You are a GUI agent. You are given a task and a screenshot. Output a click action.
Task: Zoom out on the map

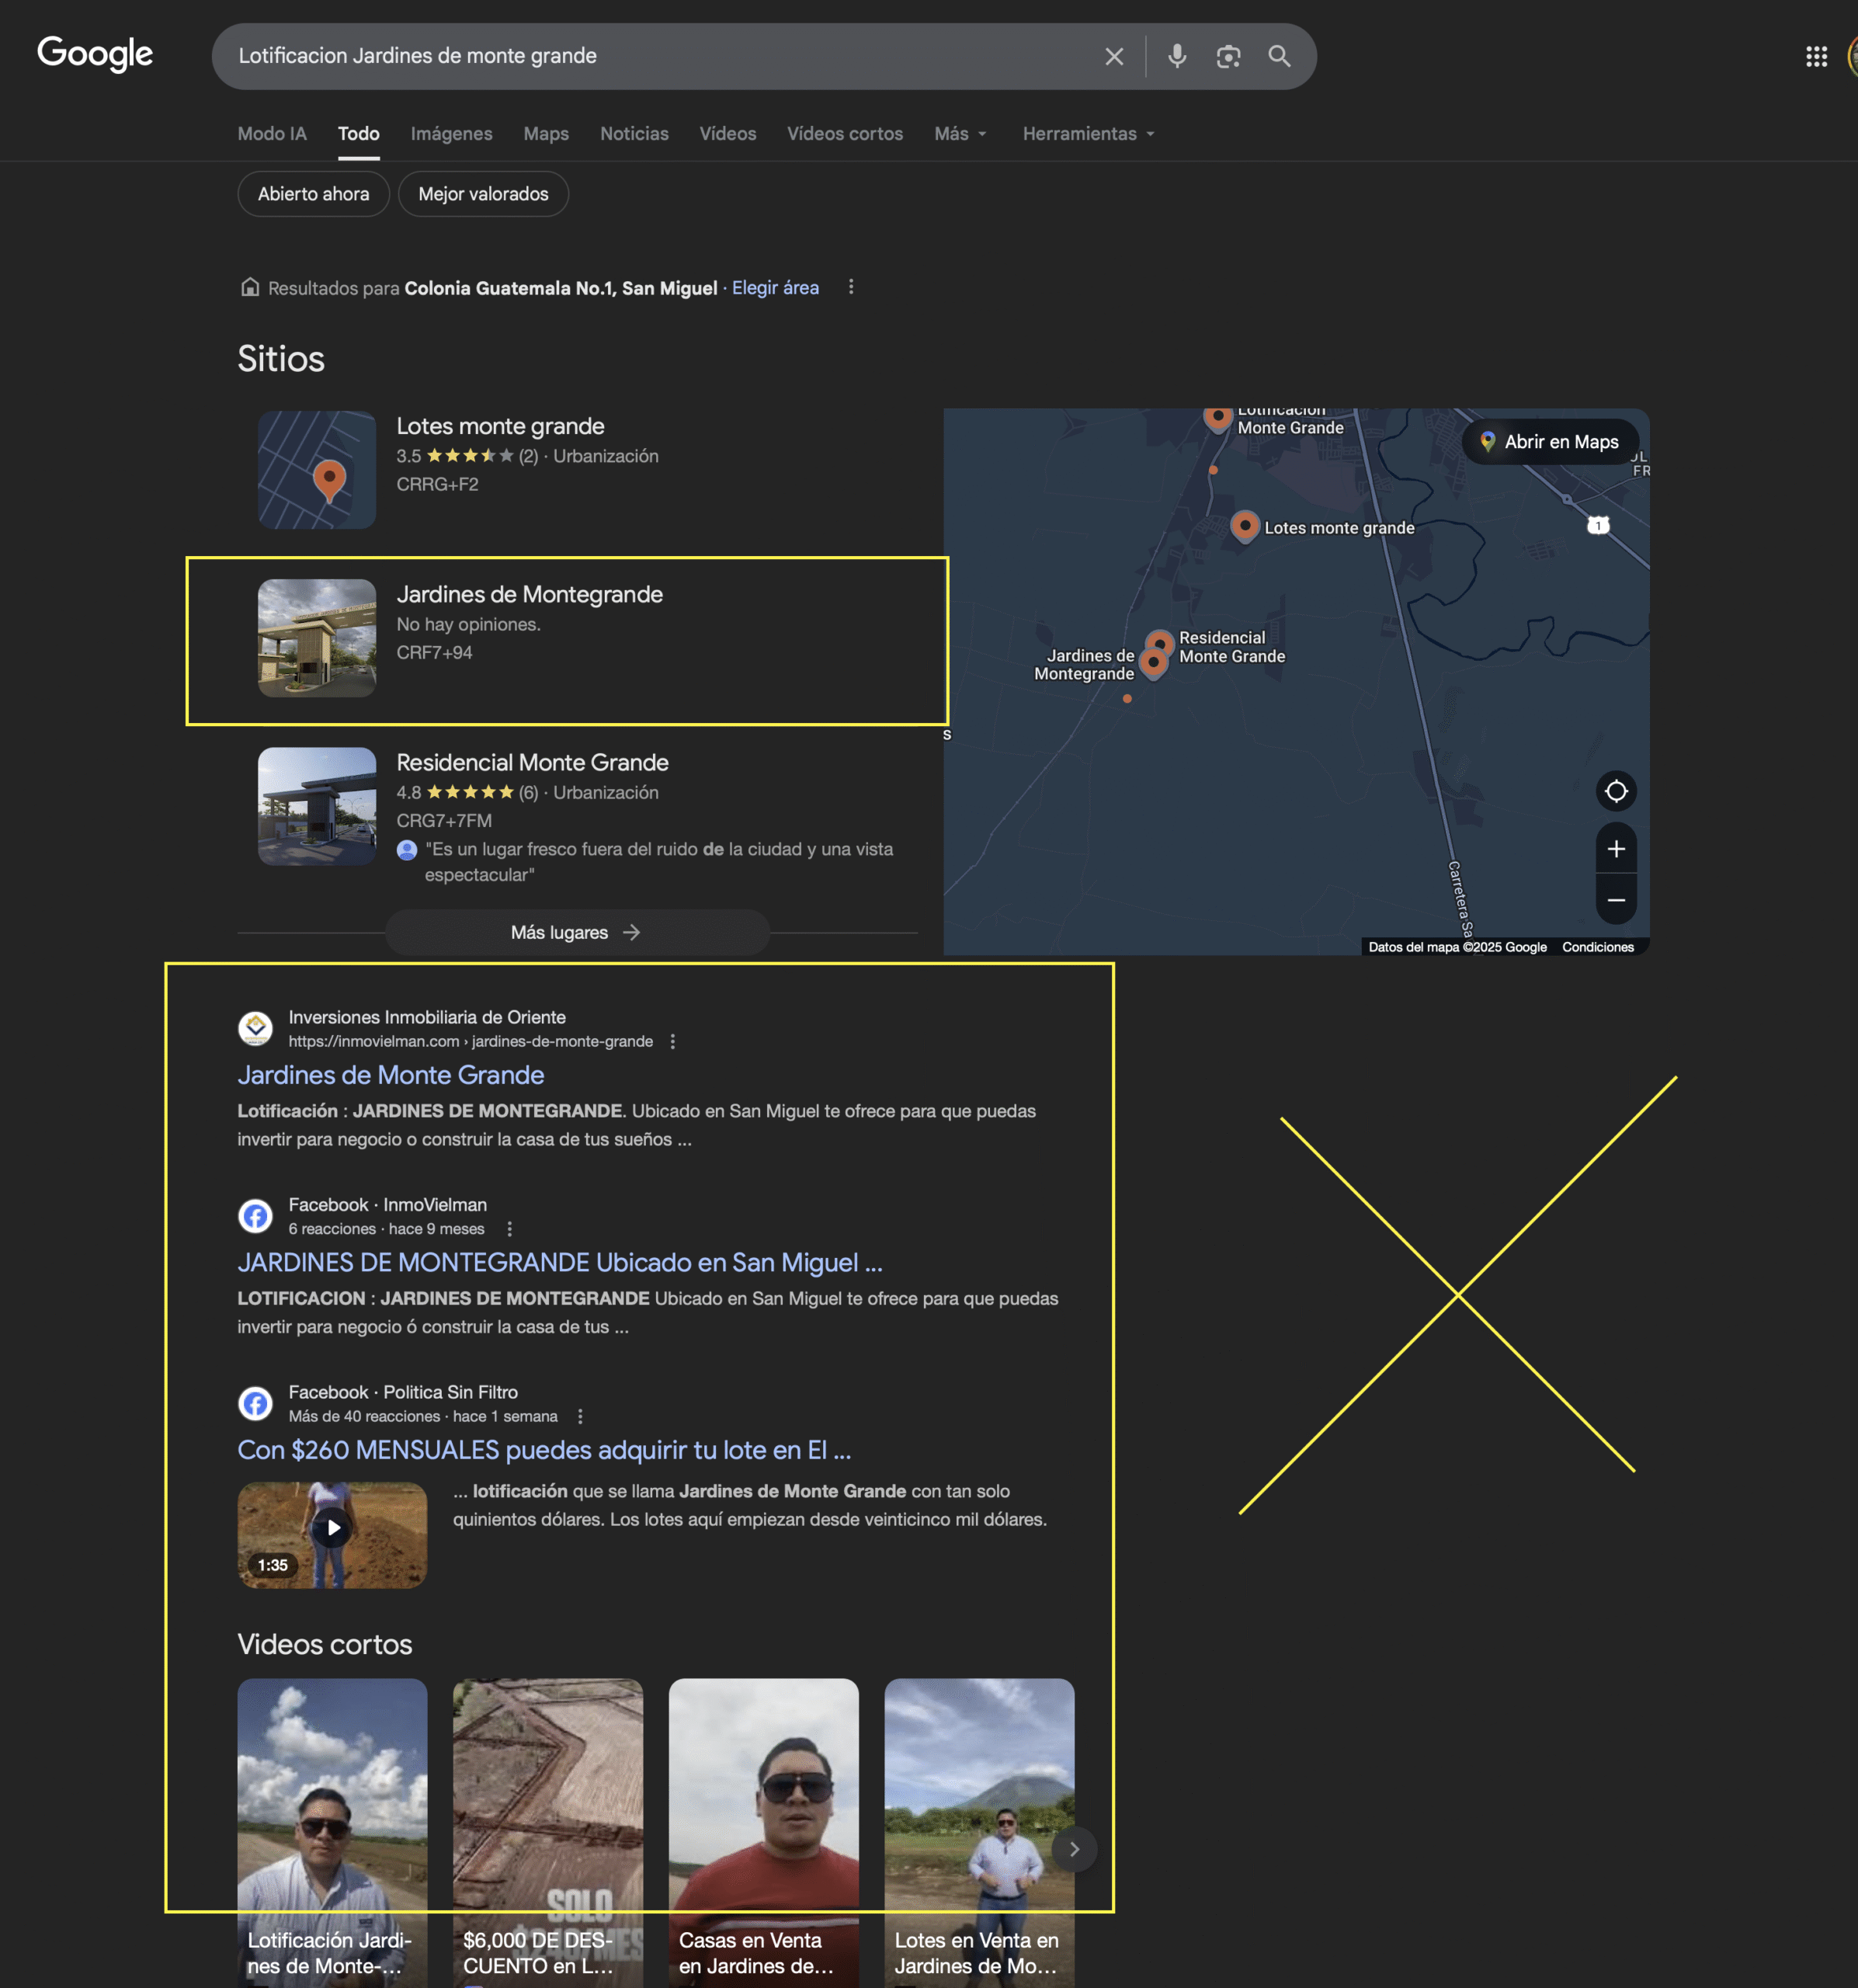pos(1616,900)
